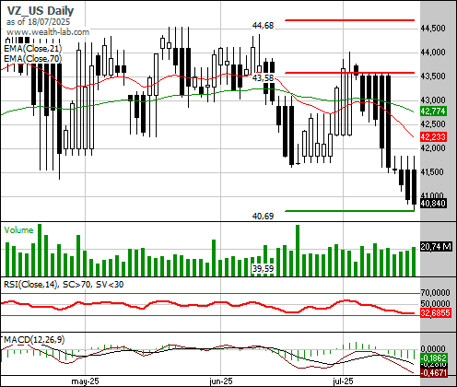Click the 39,59 price label
Viewport: 457px width, 387px height.
[x=263, y=269]
